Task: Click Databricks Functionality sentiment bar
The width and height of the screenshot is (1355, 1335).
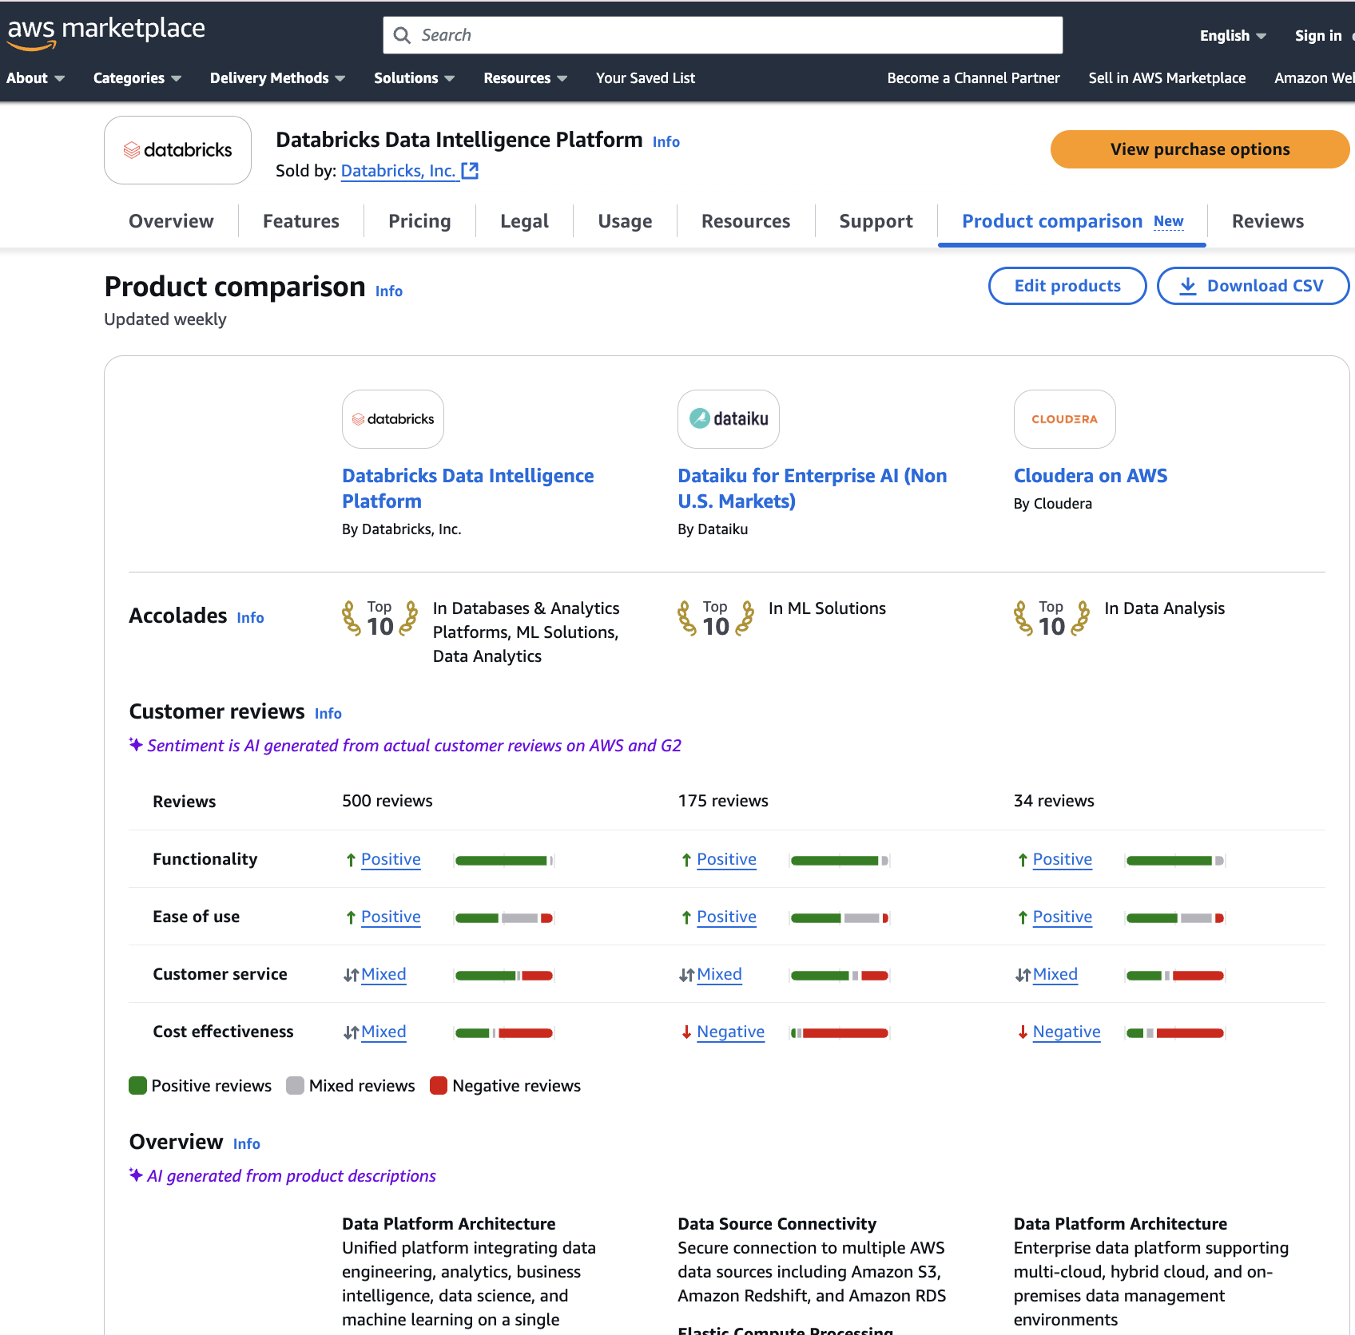Action: click(x=504, y=861)
